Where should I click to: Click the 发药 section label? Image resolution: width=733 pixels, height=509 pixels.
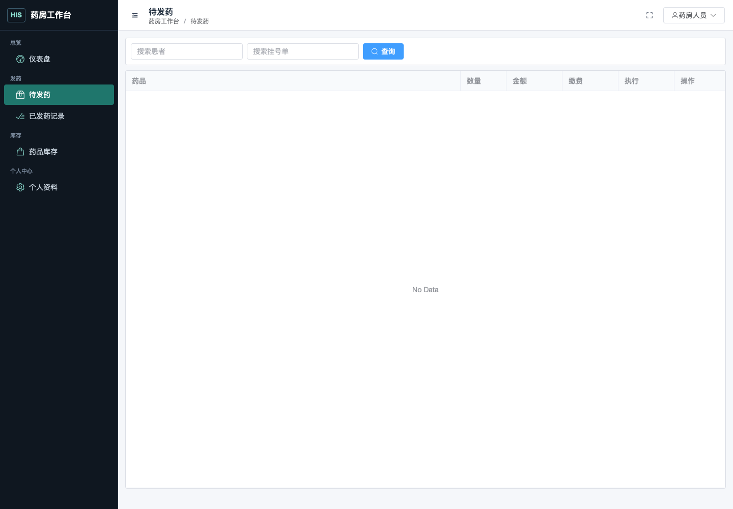pos(16,78)
